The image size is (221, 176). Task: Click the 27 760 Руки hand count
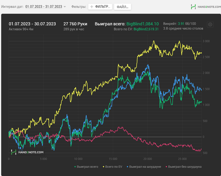(x=75, y=24)
